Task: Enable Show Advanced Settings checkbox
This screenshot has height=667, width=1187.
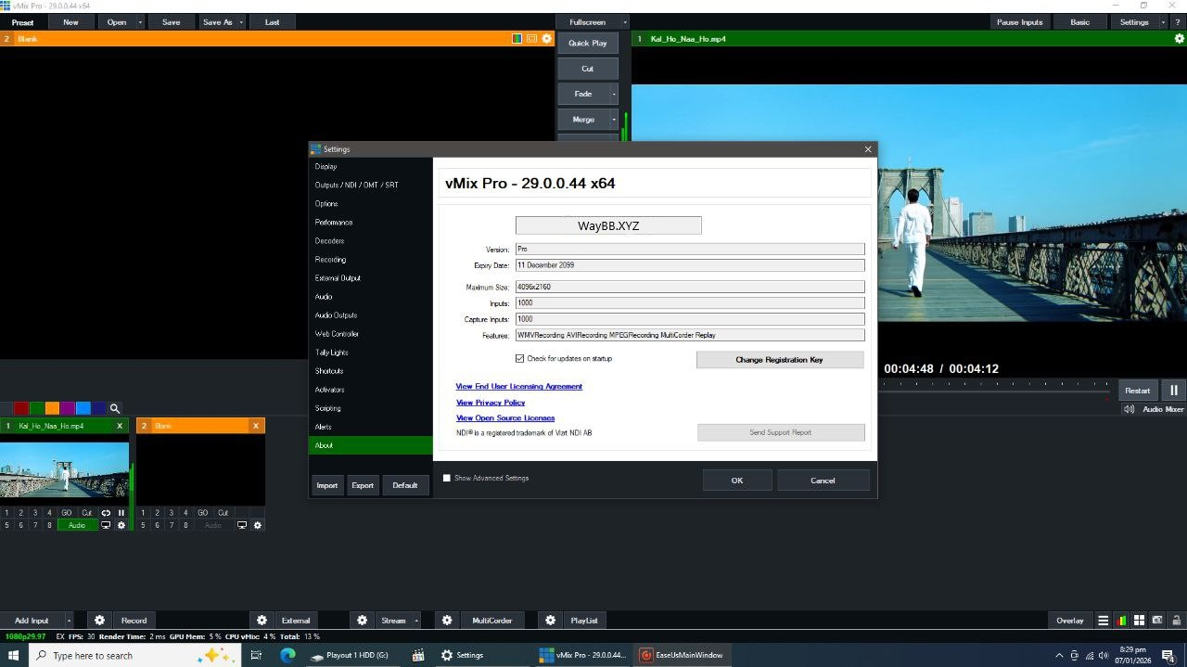Action: tap(447, 479)
